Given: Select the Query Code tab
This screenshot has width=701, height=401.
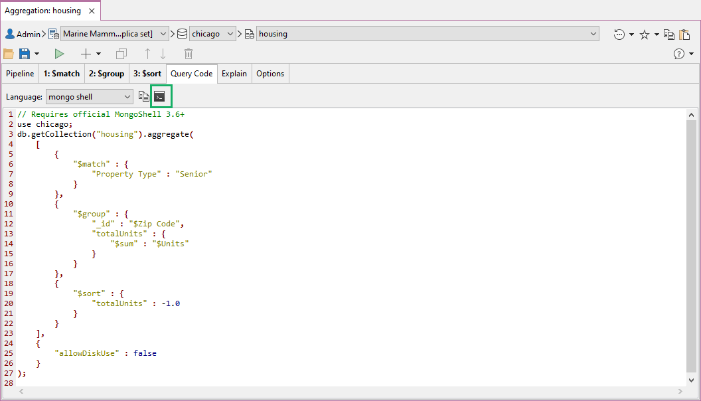Looking at the screenshot, I should (191, 74).
